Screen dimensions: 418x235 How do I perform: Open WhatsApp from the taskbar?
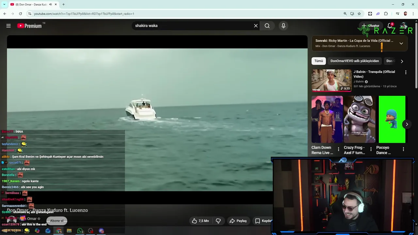tap(80, 231)
